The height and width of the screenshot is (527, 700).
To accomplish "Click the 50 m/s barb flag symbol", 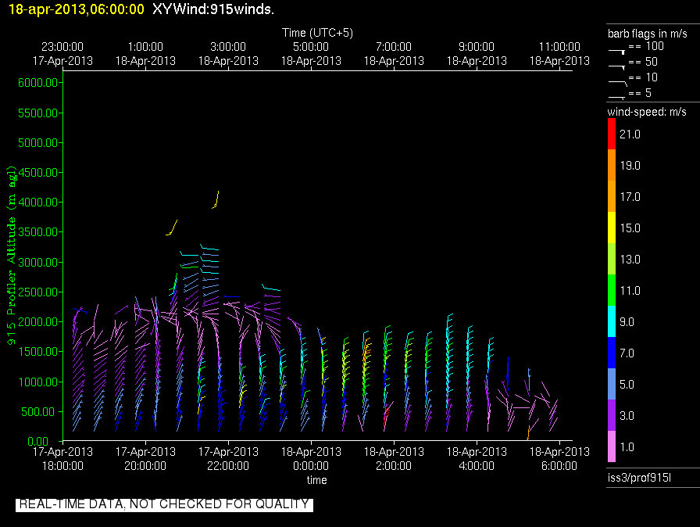I will pyautogui.click(x=617, y=65).
